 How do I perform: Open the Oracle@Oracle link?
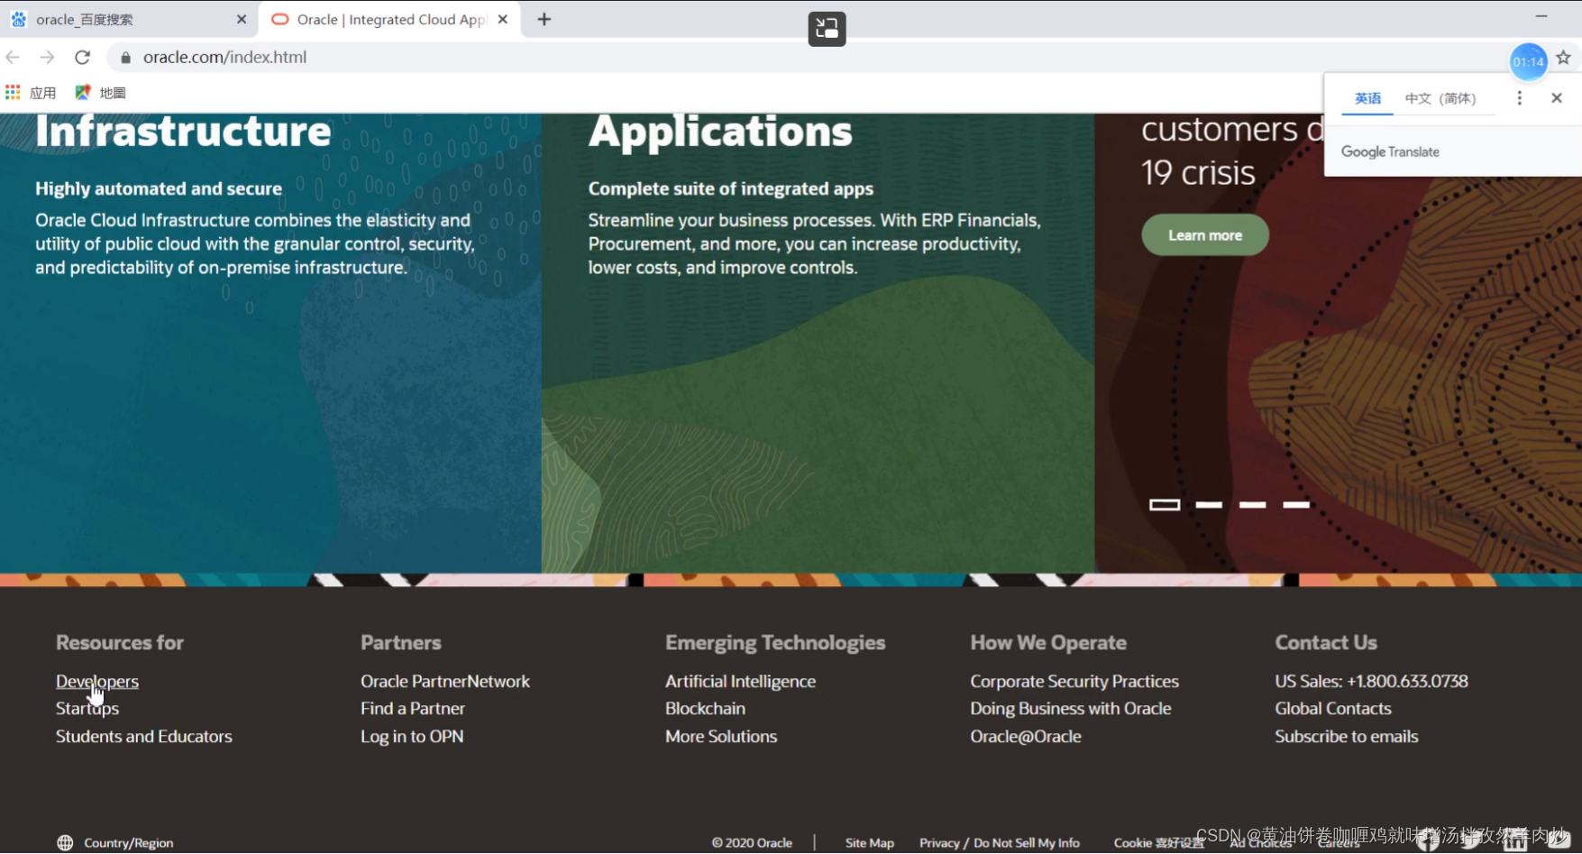pyautogui.click(x=1026, y=737)
